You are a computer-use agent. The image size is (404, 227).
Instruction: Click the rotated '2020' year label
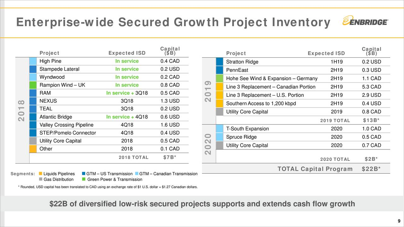[x=208, y=144]
